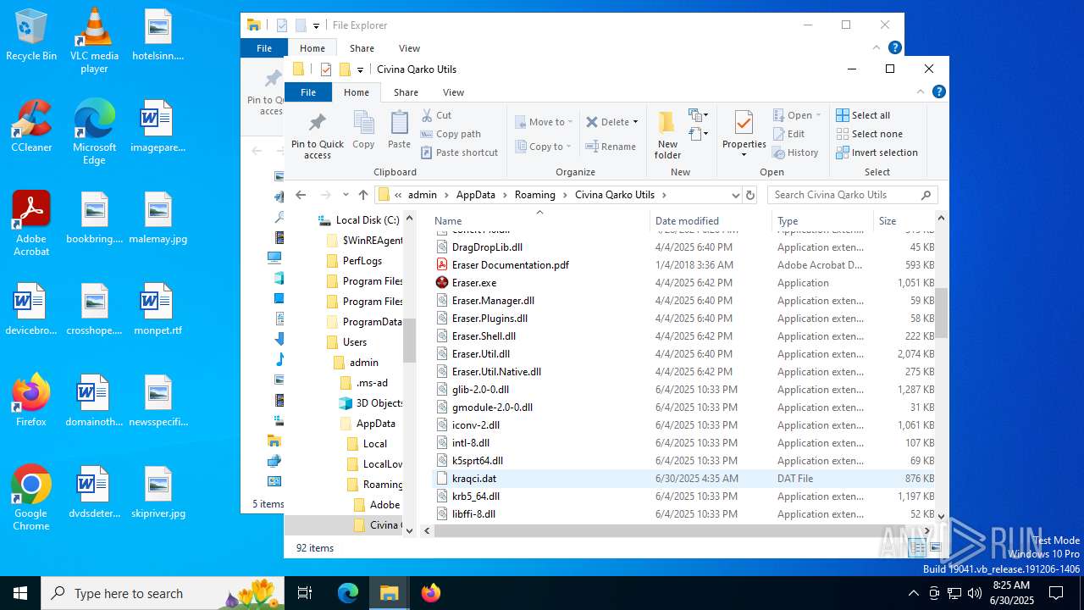The image size is (1084, 610).
Task: Click the horizontal scrollbar in file list
Action: point(675,531)
